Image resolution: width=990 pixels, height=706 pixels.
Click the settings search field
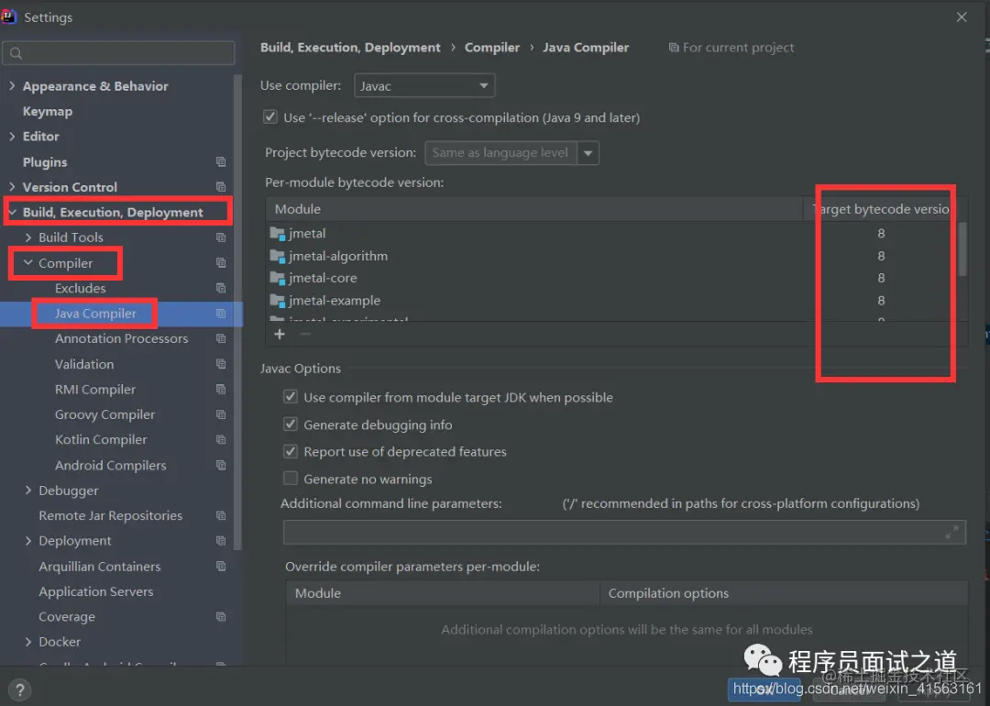click(x=118, y=53)
